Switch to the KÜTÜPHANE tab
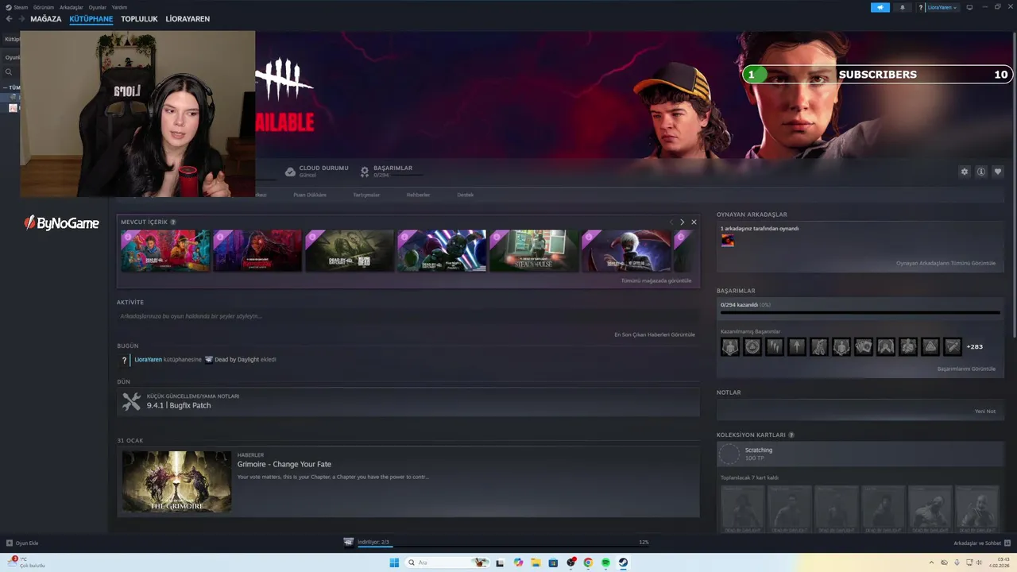1017x572 pixels. click(91, 18)
